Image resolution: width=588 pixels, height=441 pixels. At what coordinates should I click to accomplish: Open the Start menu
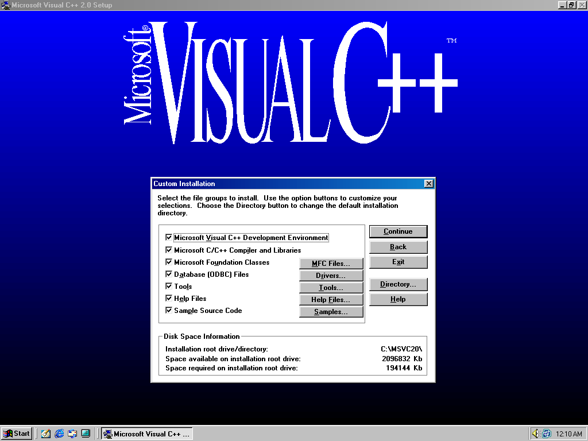tap(17, 434)
